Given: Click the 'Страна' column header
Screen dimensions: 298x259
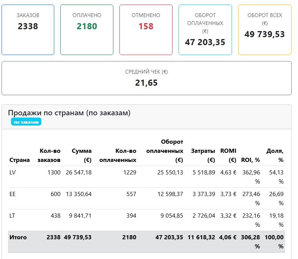Looking at the screenshot, I should coord(20,160).
